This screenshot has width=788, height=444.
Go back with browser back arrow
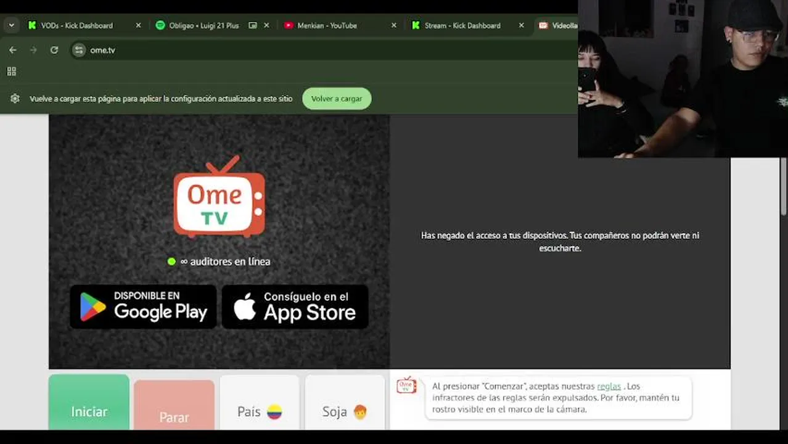tap(13, 50)
